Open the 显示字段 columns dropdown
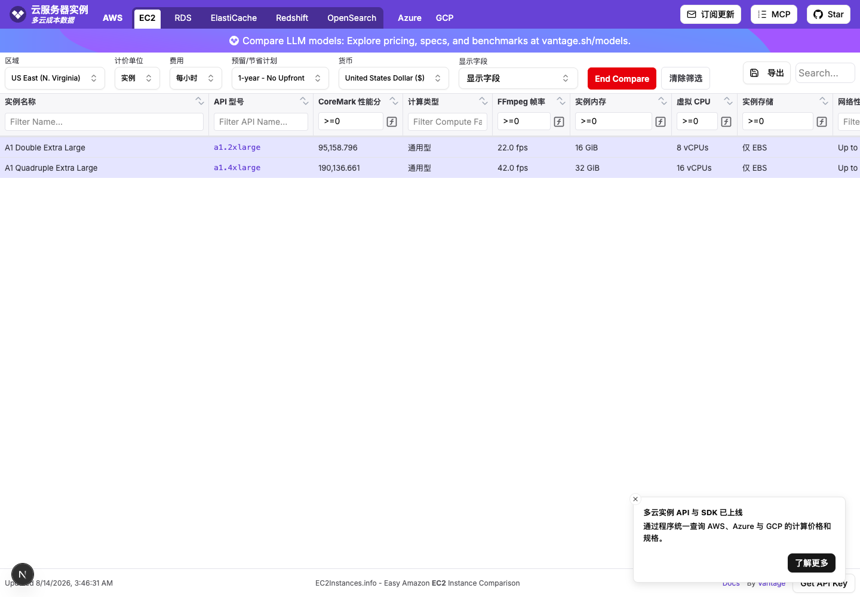 (518, 78)
